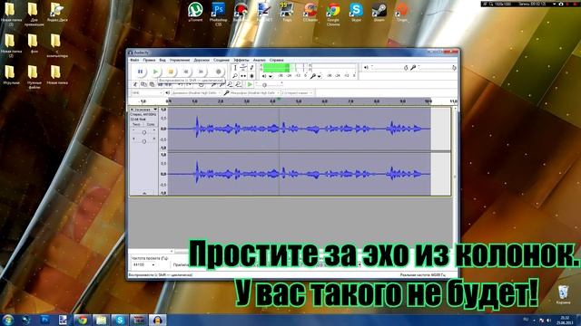Open the output meter options dropdown arrow

point(271,76)
